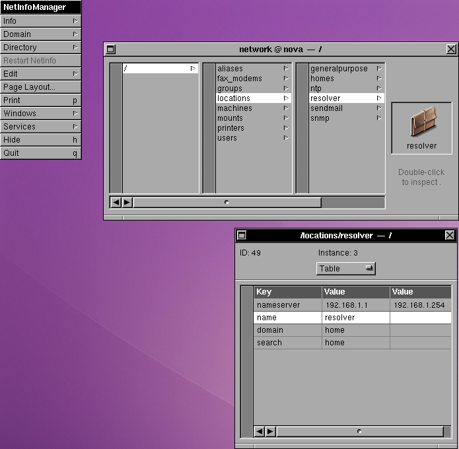Click miniaturize icon on network browser window
Viewport: 459px width, 449px height.
pos(111,49)
